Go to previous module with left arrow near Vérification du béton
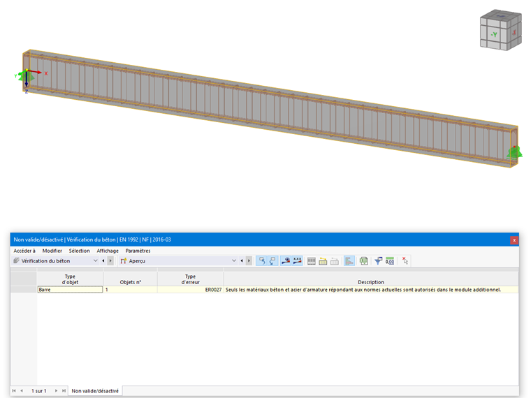Screen dimensions: 531x398 pyautogui.click(x=103, y=260)
